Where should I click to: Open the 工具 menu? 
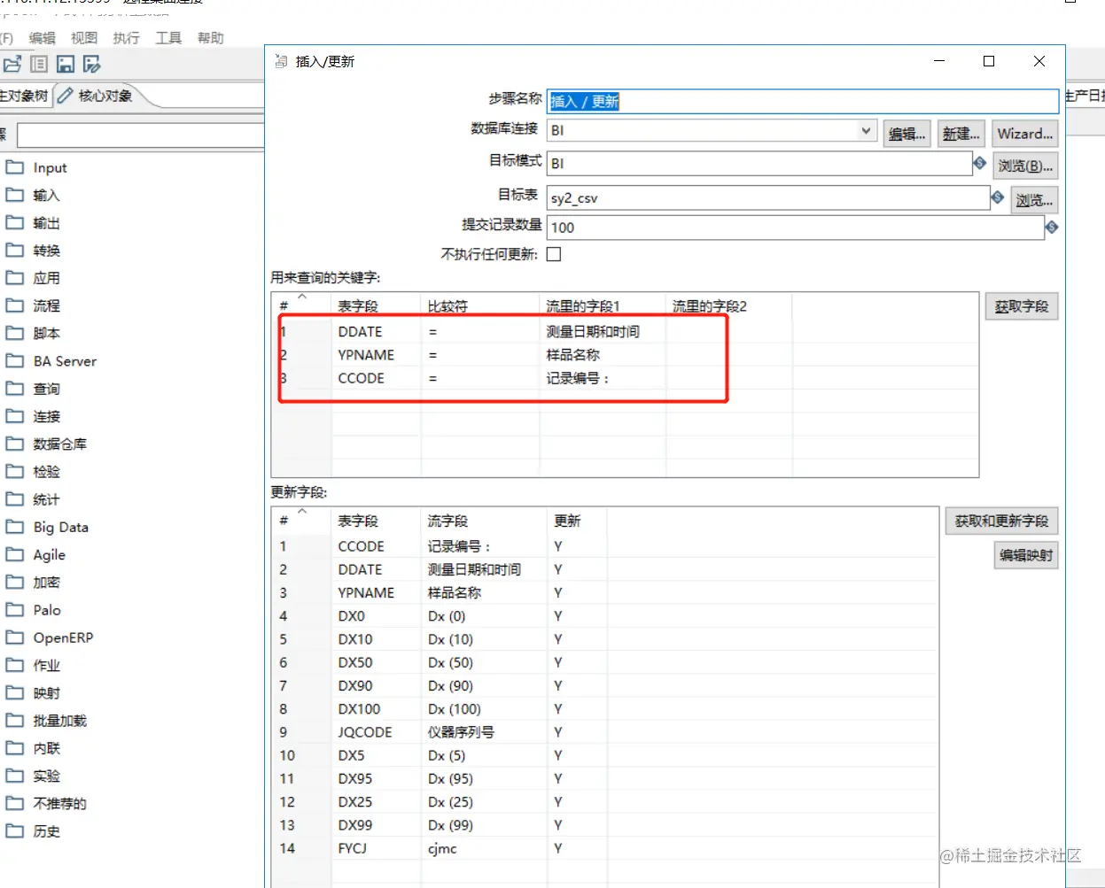(168, 38)
